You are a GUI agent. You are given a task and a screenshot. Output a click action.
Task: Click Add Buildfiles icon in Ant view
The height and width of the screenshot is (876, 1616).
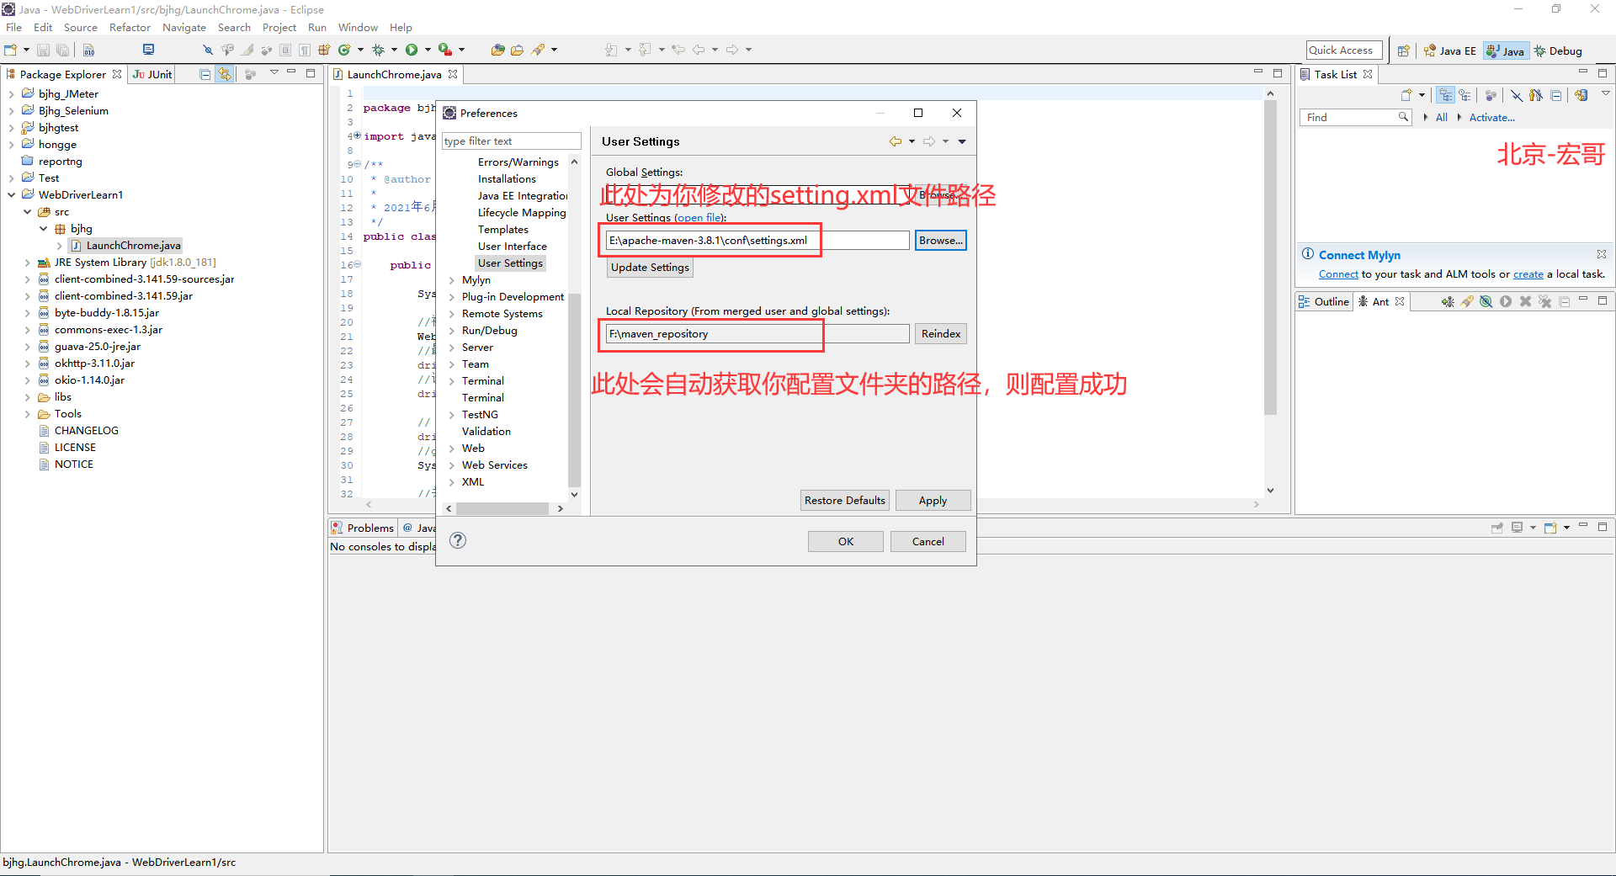(1448, 301)
